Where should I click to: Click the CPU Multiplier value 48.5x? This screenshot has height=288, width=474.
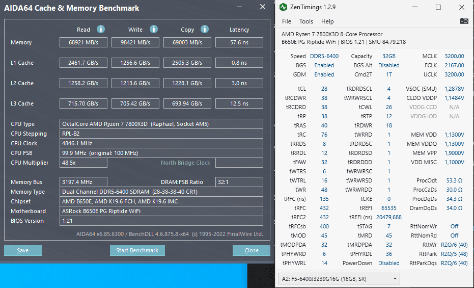pyautogui.click(x=83, y=163)
